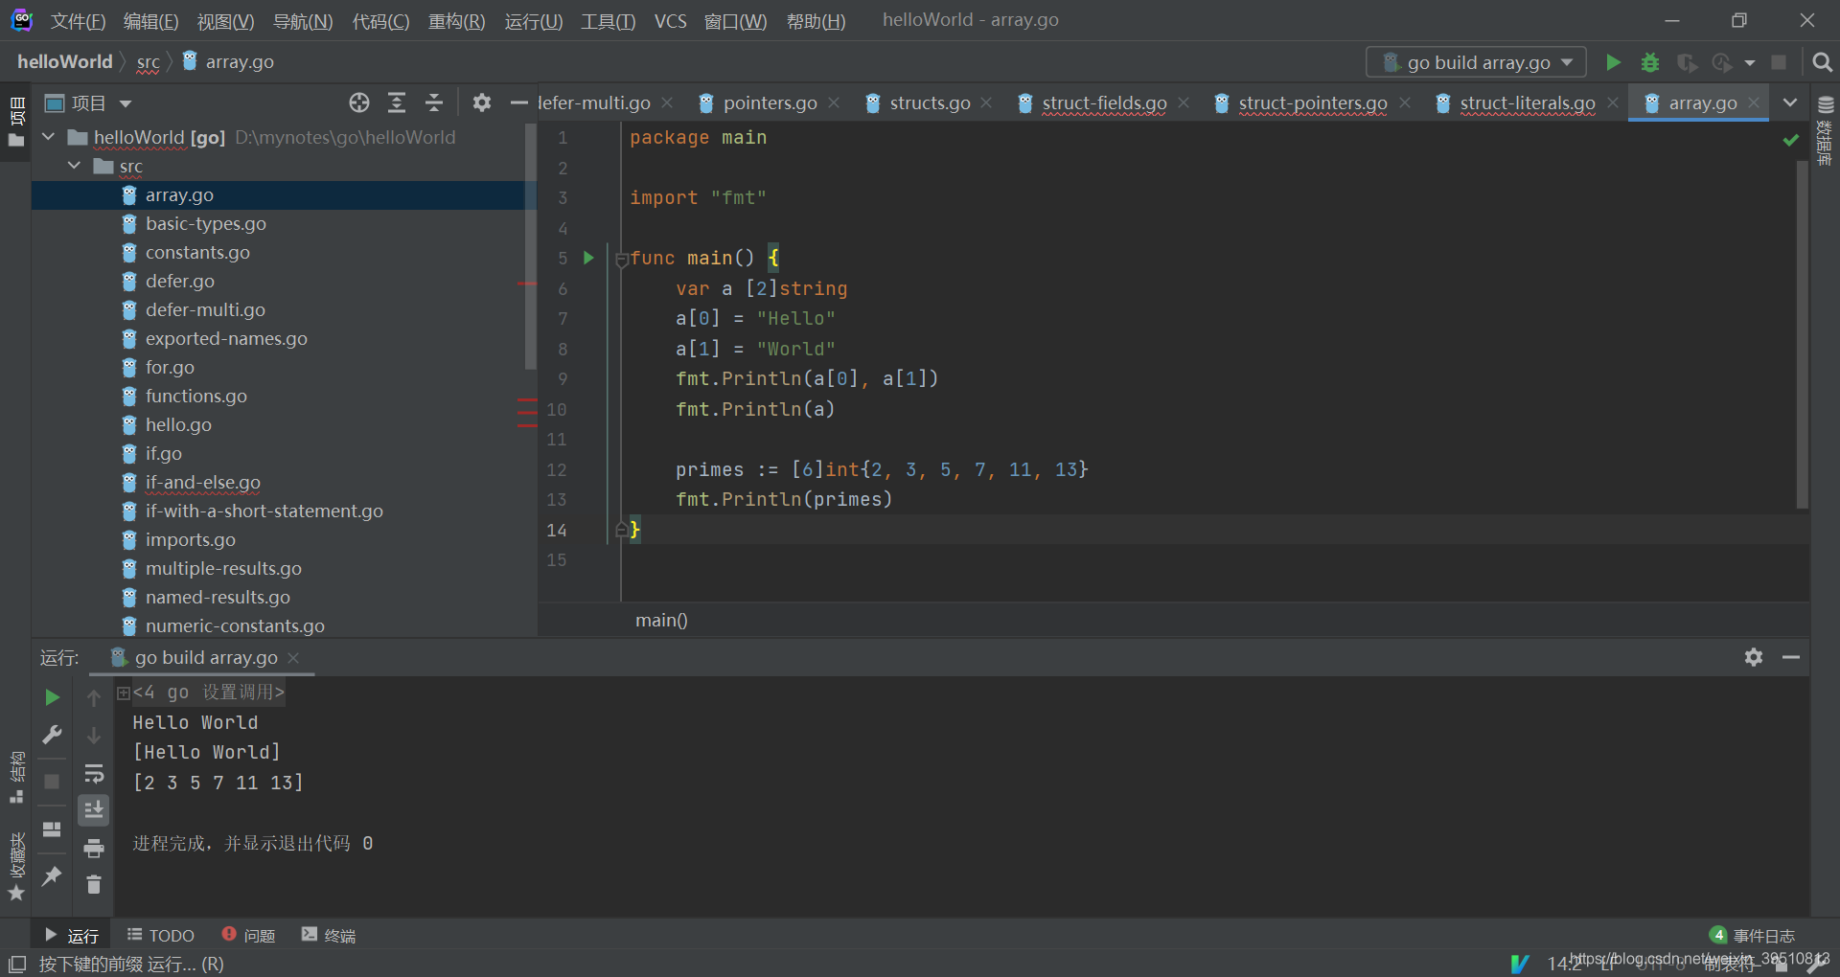Open Run panel settings gear
The width and height of the screenshot is (1840, 977).
coord(1754,657)
